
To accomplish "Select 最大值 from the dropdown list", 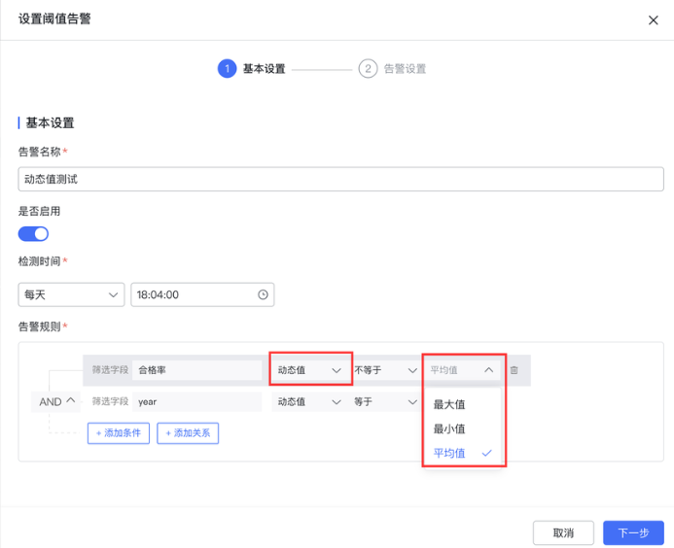I will coord(463,404).
